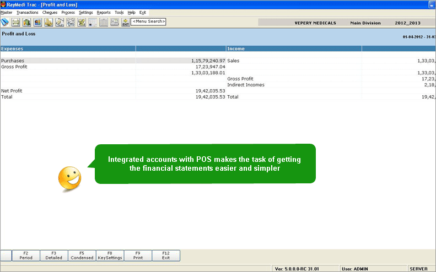Click the Main Division label
436x272 pixels.
365,23
